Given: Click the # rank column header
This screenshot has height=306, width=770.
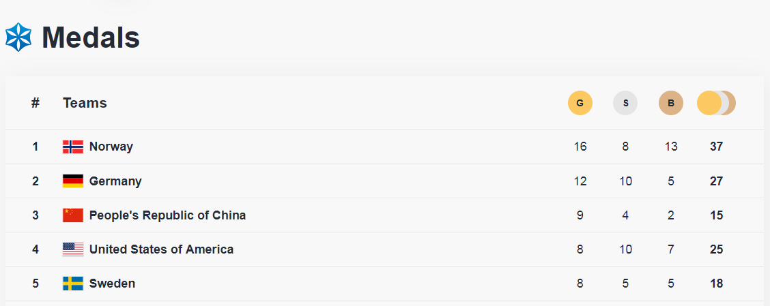Looking at the screenshot, I should click(35, 103).
